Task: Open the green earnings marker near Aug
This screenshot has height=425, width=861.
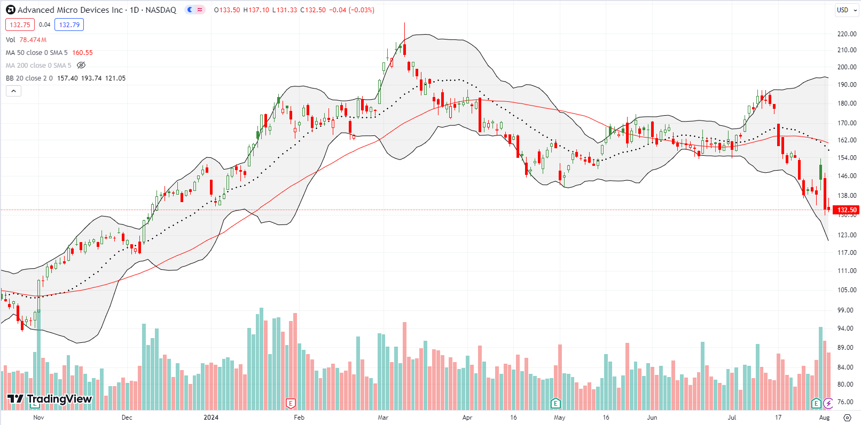Action: pos(816,403)
